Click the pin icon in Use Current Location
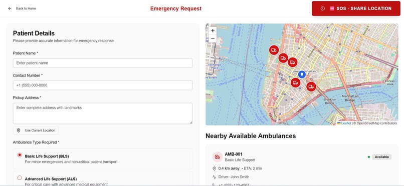Image resolution: width=404 pixels, height=186 pixels. coord(19,130)
